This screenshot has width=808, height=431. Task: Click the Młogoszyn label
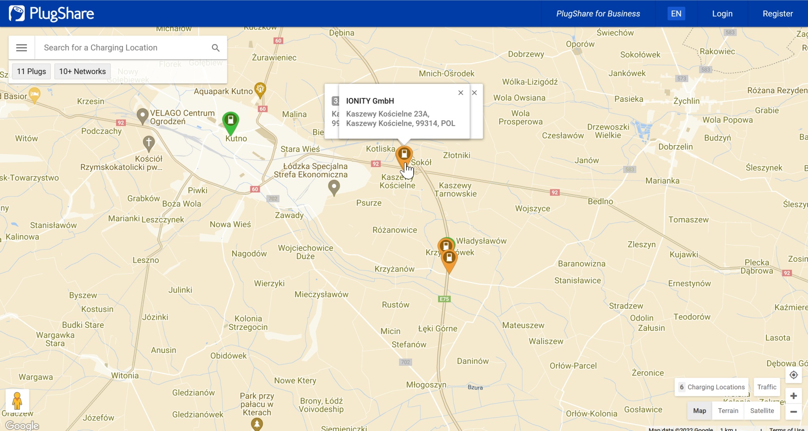(x=426, y=385)
